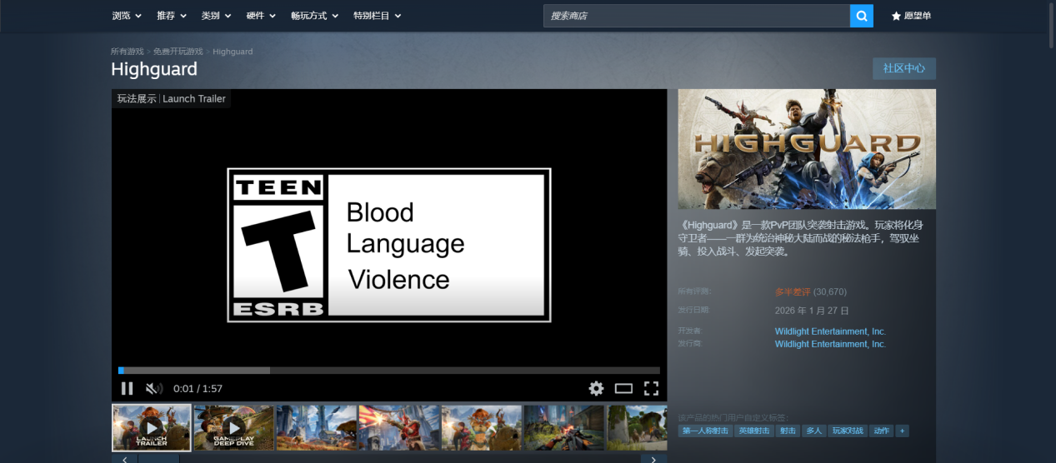Open video settings gear
Viewport: 1056px width, 463px height.
(596, 388)
